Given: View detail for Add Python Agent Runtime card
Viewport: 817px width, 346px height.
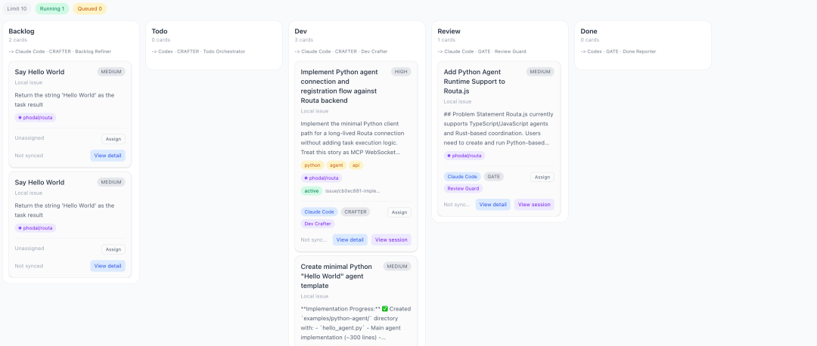Looking at the screenshot, I should (493, 205).
